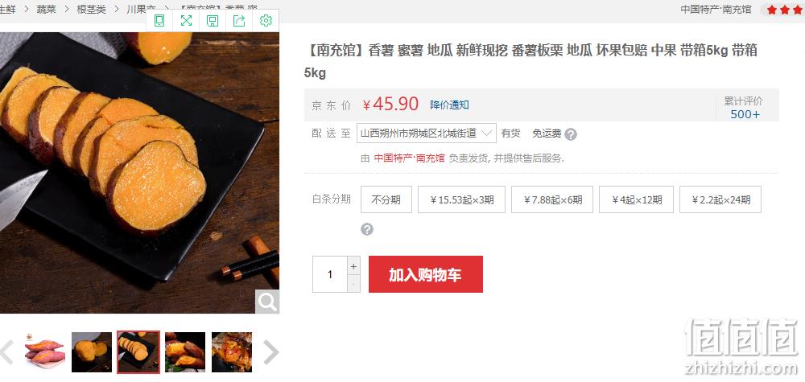Click the floppy disk save icon

point(213,21)
